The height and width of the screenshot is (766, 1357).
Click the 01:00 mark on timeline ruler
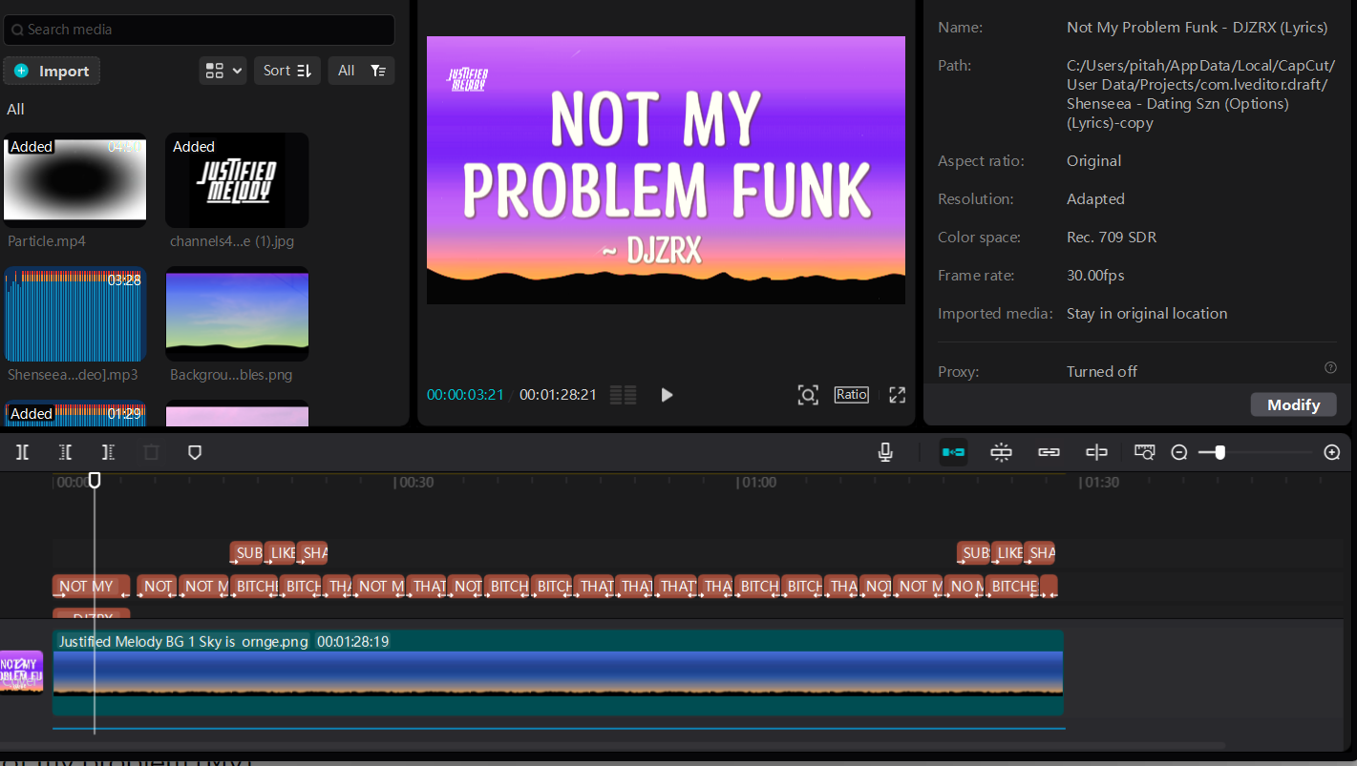click(x=757, y=483)
